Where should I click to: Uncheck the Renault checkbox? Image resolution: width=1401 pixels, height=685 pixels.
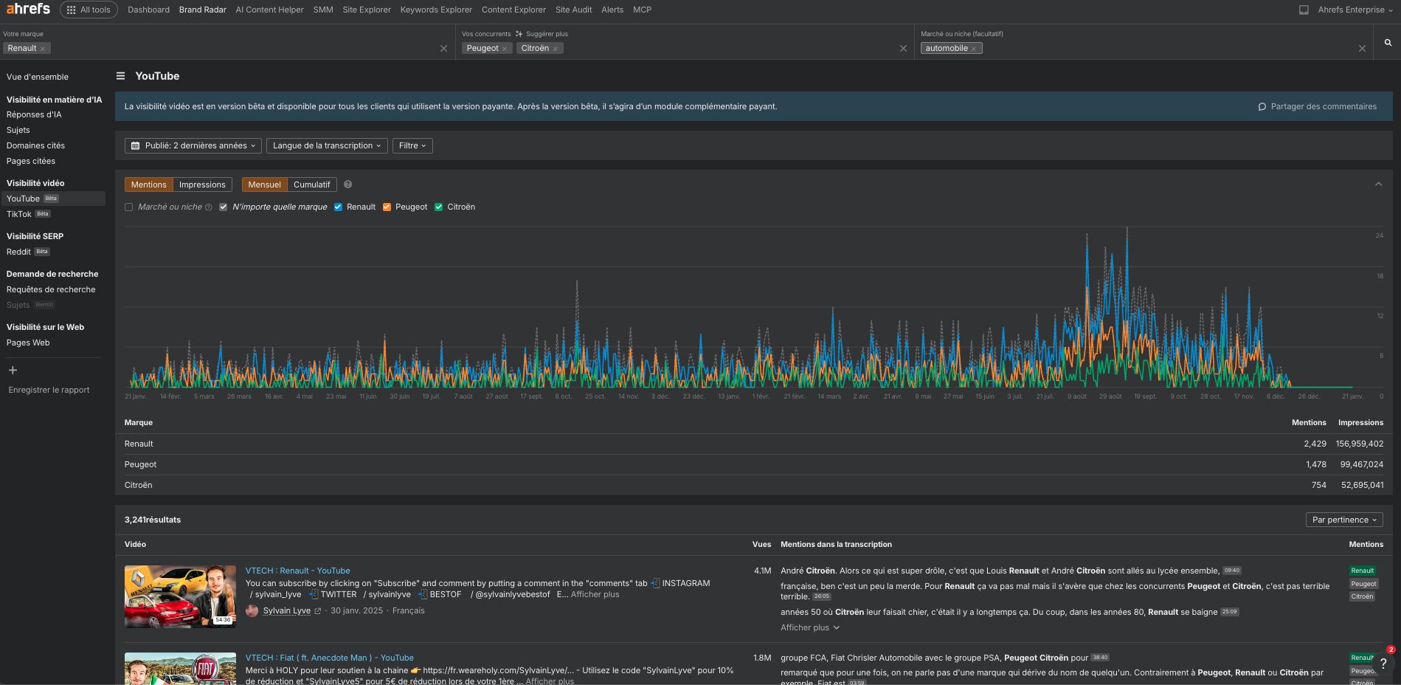(x=339, y=207)
